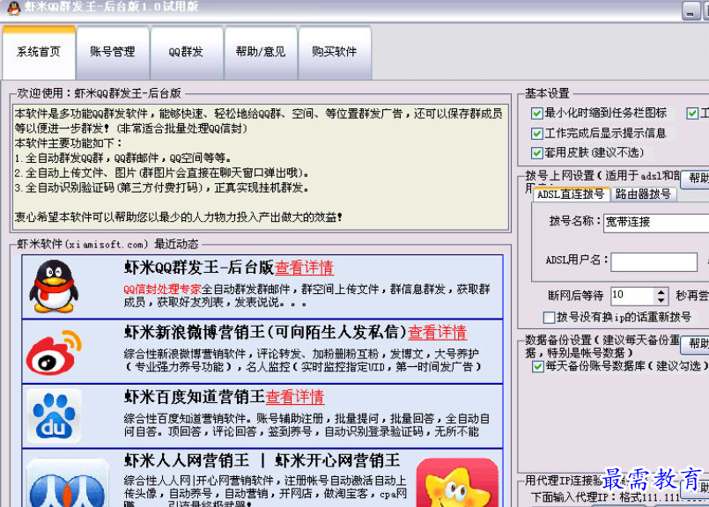The width and height of the screenshot is (709, 507).
Task: Open 查看详情 link for 虾米新浪微博营销王
Action: point(437,333)
